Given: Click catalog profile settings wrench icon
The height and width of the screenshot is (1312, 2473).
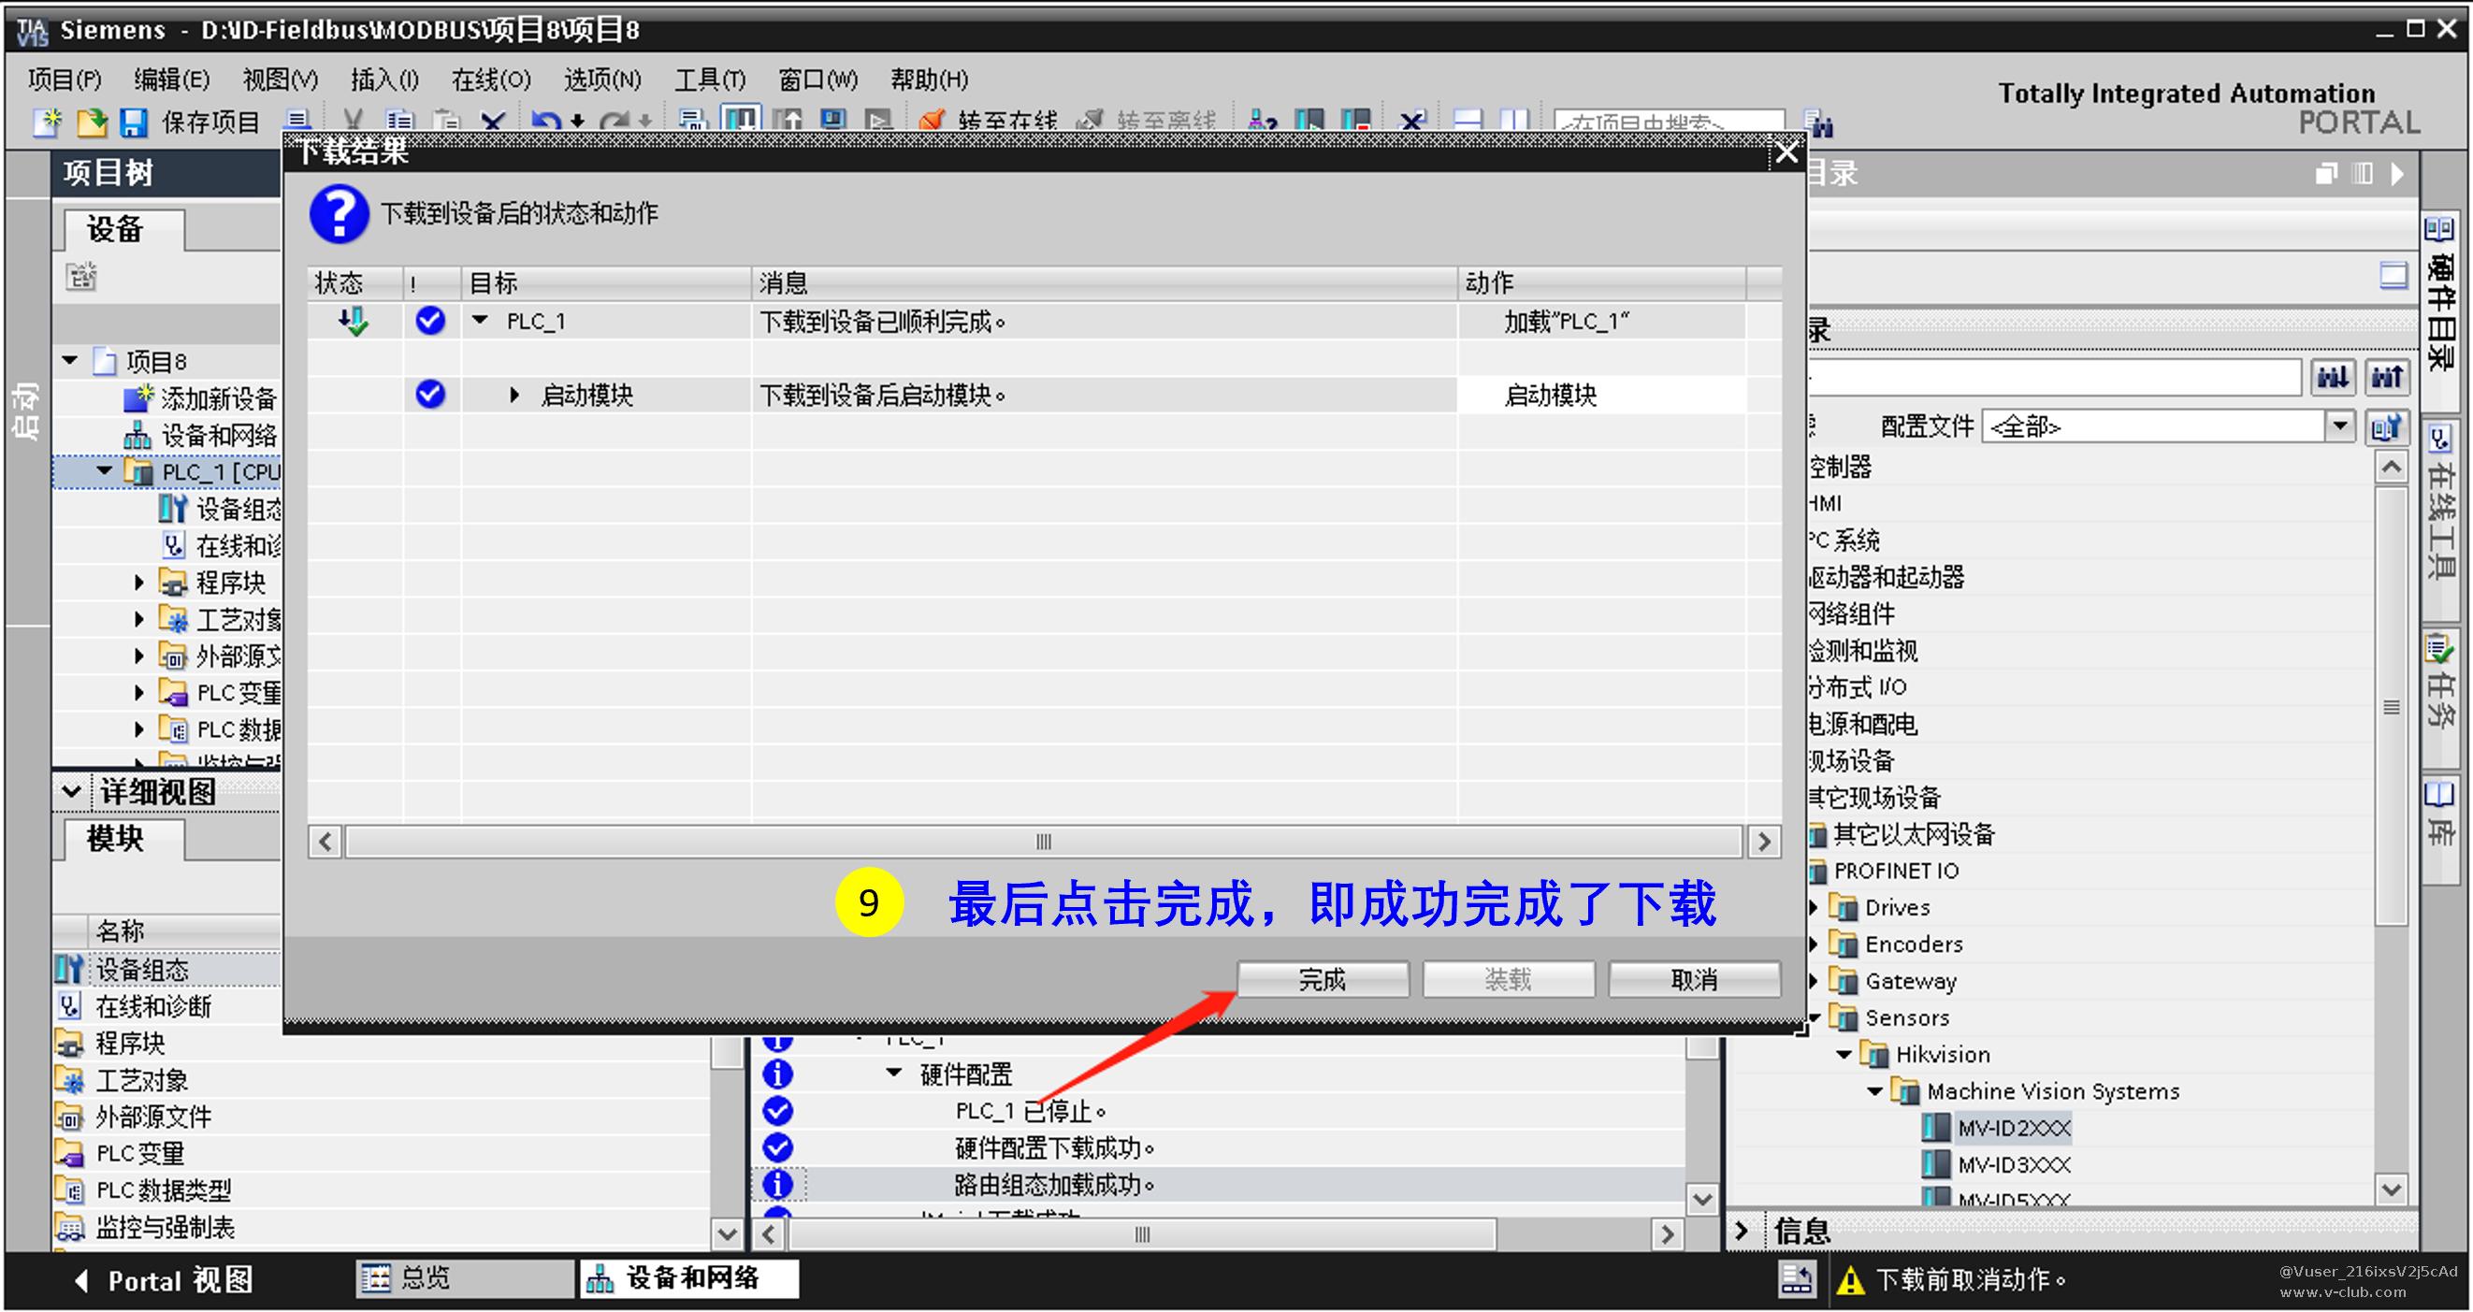Looking at the screenshot, I should pos(2386,426).
